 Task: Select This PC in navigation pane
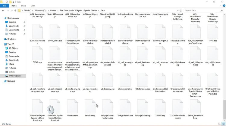pos(11,44)
